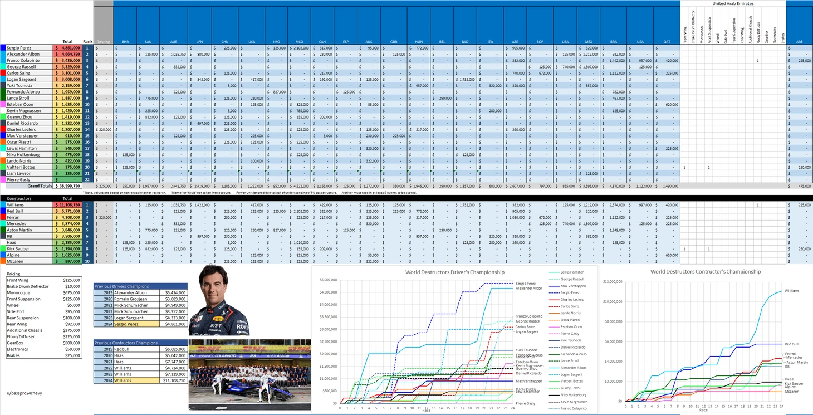Screen dimensions: 813x415
Task: Select the Rank column header
Action: click(87, 41)
